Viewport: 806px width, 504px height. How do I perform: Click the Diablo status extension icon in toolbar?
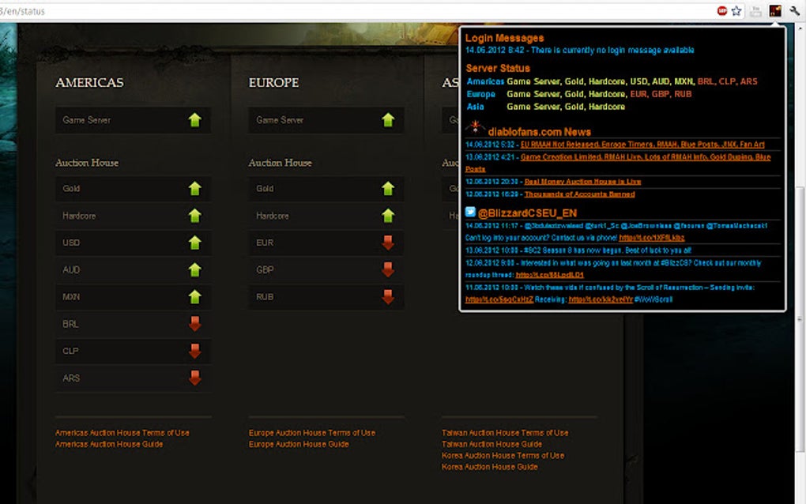pos(774,11)
